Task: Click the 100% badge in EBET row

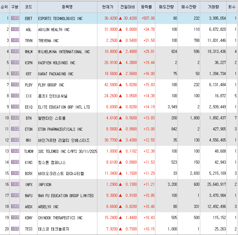Action: click(15, 18)
